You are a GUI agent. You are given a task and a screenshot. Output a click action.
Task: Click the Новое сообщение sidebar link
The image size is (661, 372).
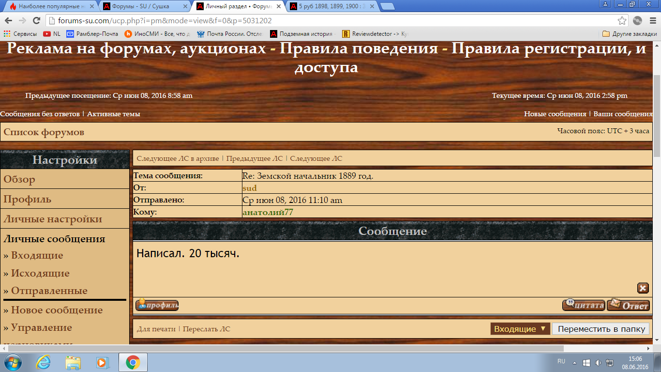pos(57,310)
